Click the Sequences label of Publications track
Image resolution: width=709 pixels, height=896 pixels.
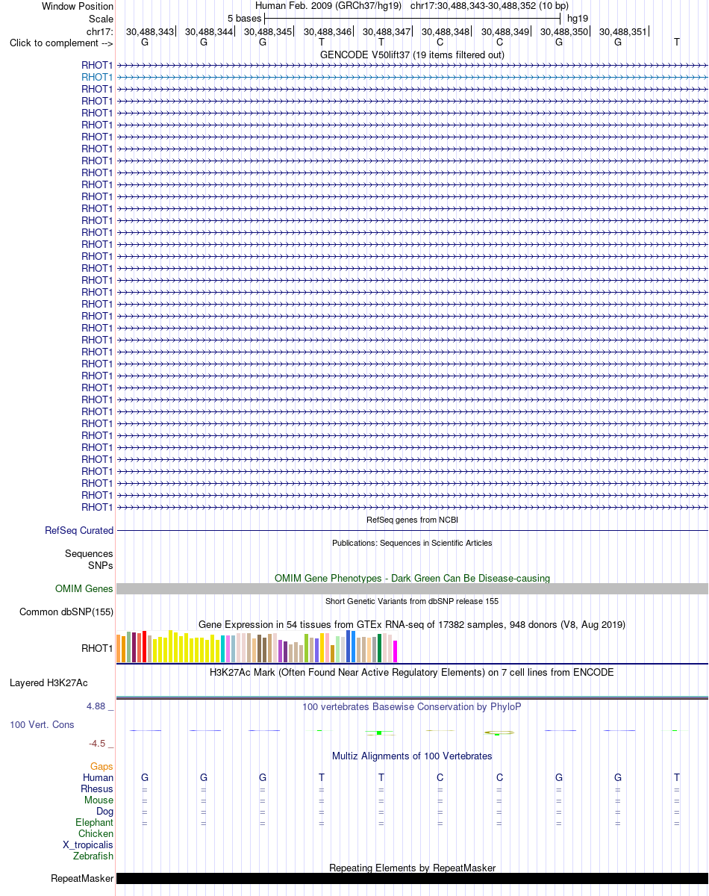89,554
